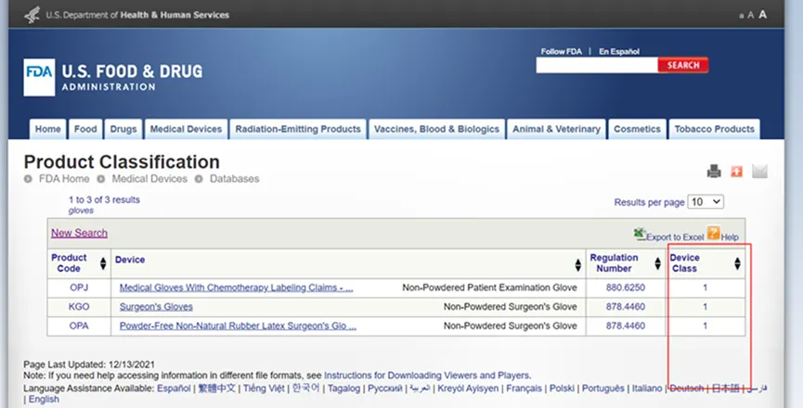
Task: Open Medical Gloves With Chemotherapy Labeling Claims link
Action: [236, 287]
